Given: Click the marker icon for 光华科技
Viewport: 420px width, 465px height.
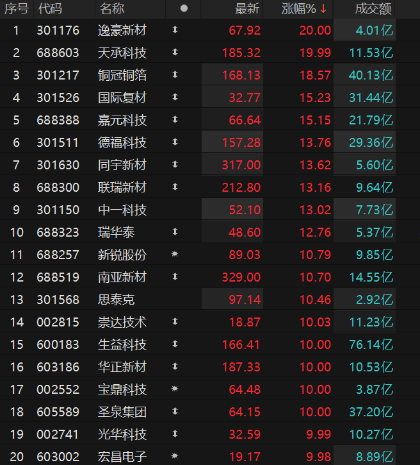Looking at the screenshot, I should pyautogui.click(x=175, y=434).
